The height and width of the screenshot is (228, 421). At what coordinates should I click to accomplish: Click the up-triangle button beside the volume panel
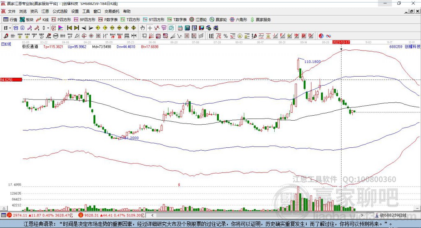4,208
